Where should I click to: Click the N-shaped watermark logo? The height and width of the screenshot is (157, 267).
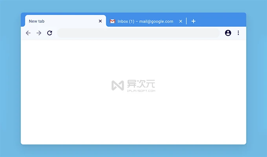(117, 86)
